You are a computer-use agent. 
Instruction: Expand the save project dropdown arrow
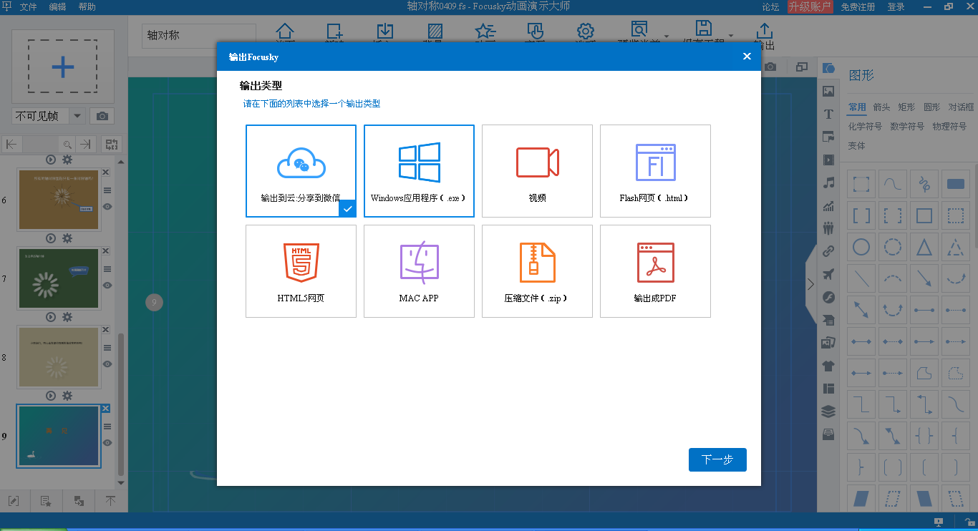click(x=731, y=36)
